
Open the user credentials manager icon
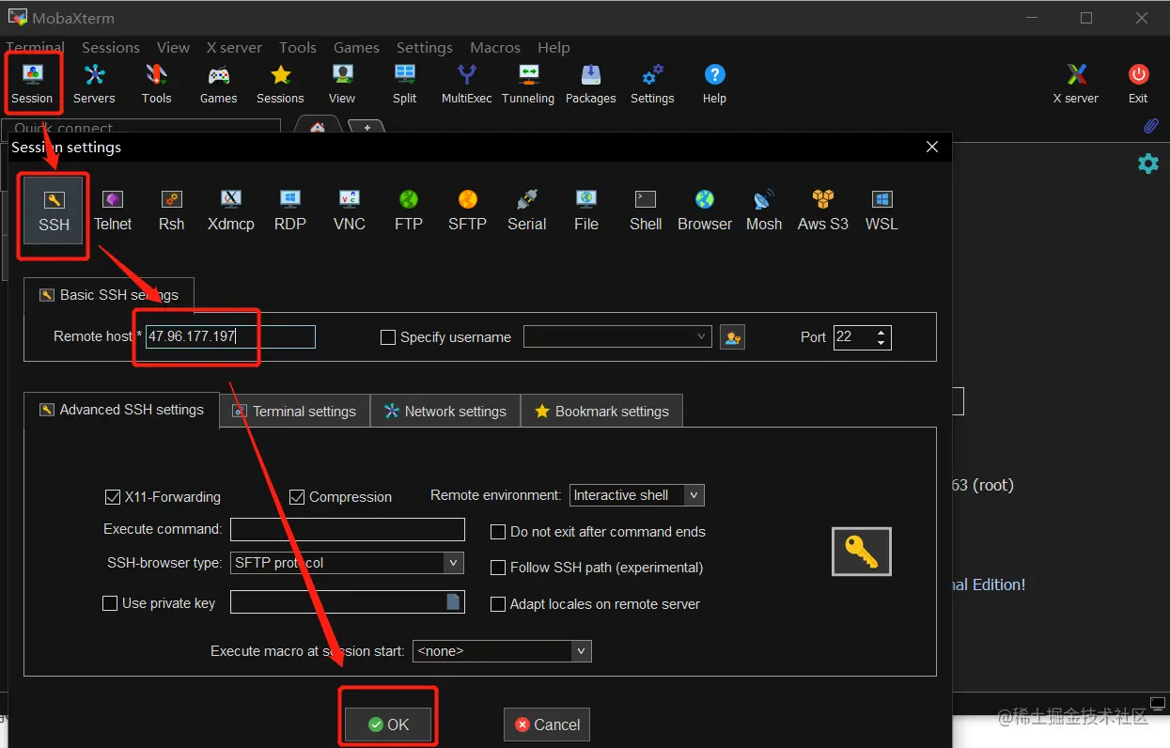coord(732,336)
